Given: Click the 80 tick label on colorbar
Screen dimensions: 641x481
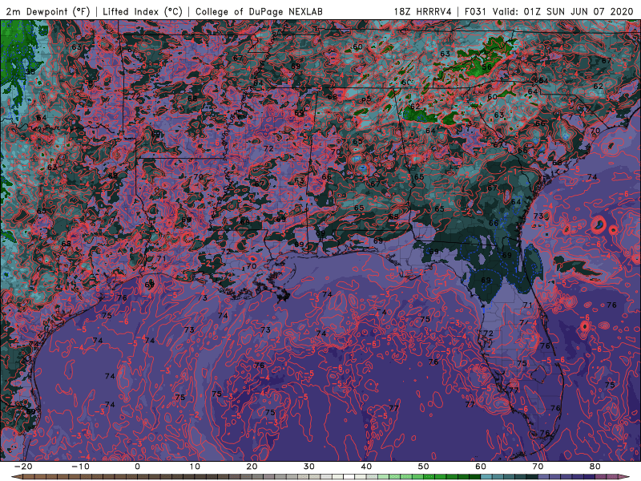Looking at the screenshot, I should (x=595, y=467).
